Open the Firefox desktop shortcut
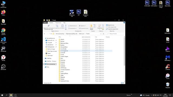Viewport: 173px width, 97px height. (x=3, y=13)
